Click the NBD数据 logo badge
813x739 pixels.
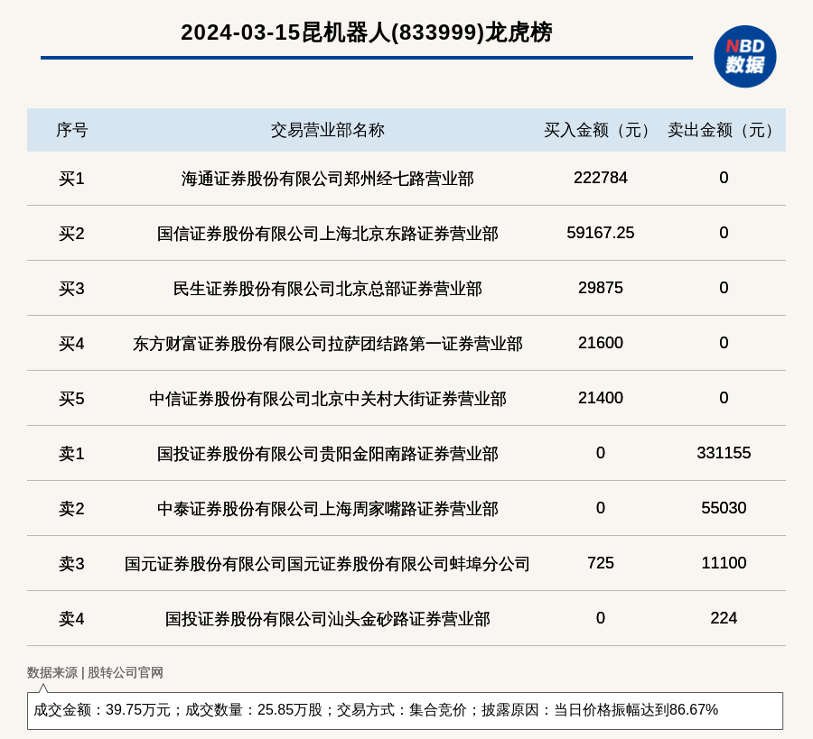(x=744, y=57)
